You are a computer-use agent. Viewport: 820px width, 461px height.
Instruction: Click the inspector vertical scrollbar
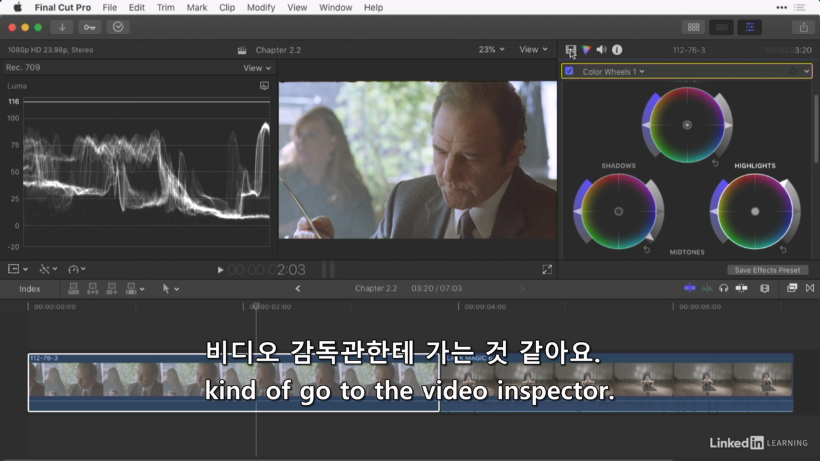[x=816, y=128]
